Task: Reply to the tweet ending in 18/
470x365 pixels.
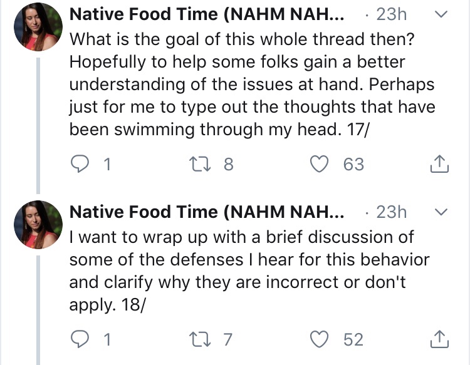Action: click(x=81, y=339)
